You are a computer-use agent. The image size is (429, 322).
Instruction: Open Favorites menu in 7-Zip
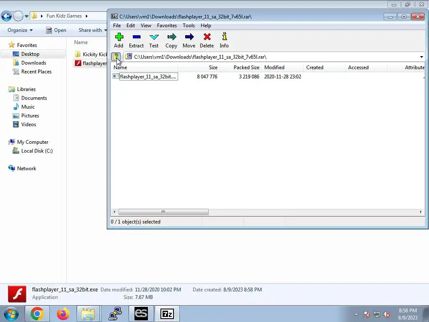pos(167,26)
